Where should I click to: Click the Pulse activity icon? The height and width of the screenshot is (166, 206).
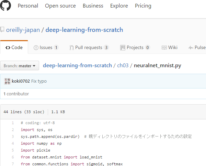click(x=191, y=48)
